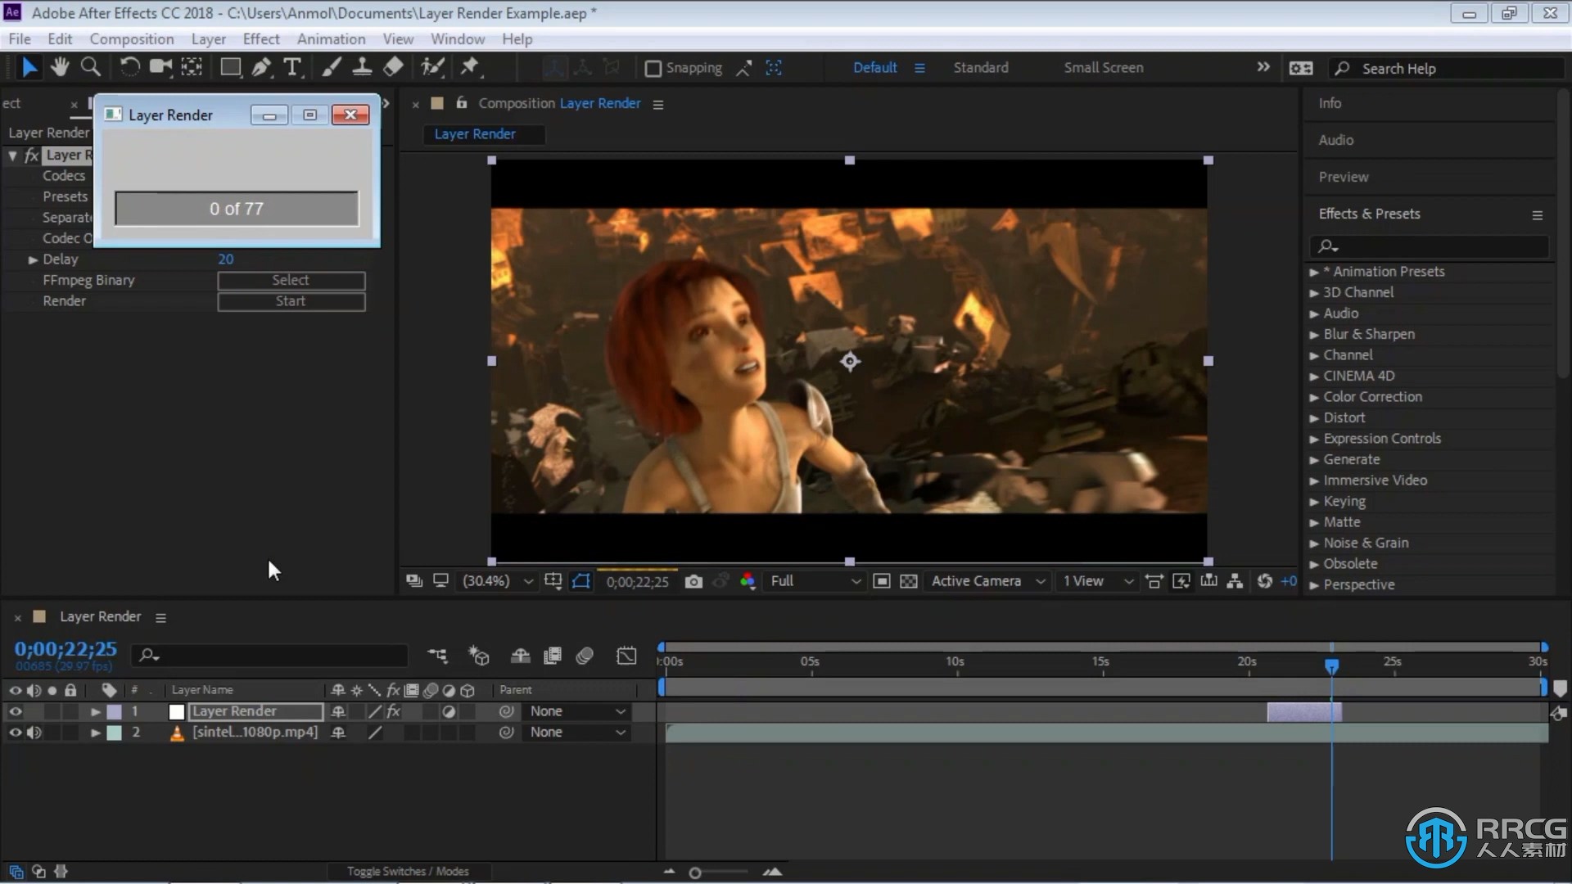This screenshot has width=1572, height=884.
Task: Toggle region of interest button
Action: tap(882, 581)
